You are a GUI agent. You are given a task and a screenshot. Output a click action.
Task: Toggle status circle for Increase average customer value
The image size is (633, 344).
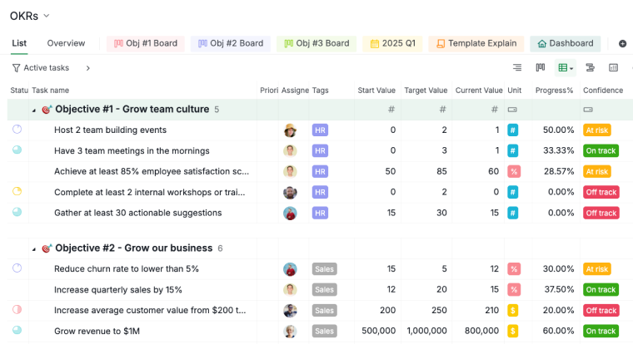coord(17,309)
